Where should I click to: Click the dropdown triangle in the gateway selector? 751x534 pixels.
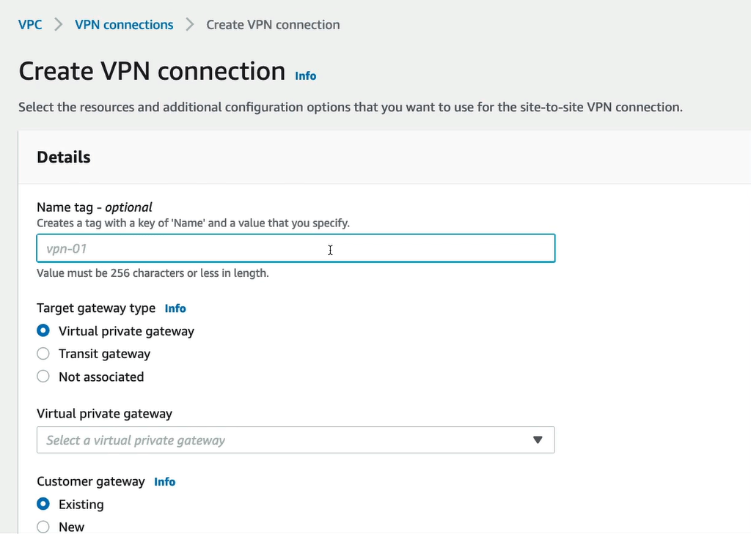point(538,440)
